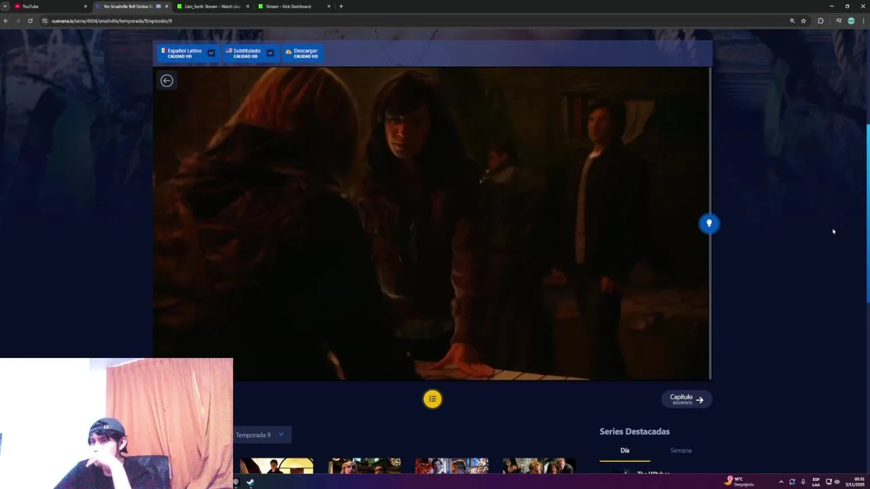
Task: Open the ESP LAA language indicator
Action: (816, 482)
